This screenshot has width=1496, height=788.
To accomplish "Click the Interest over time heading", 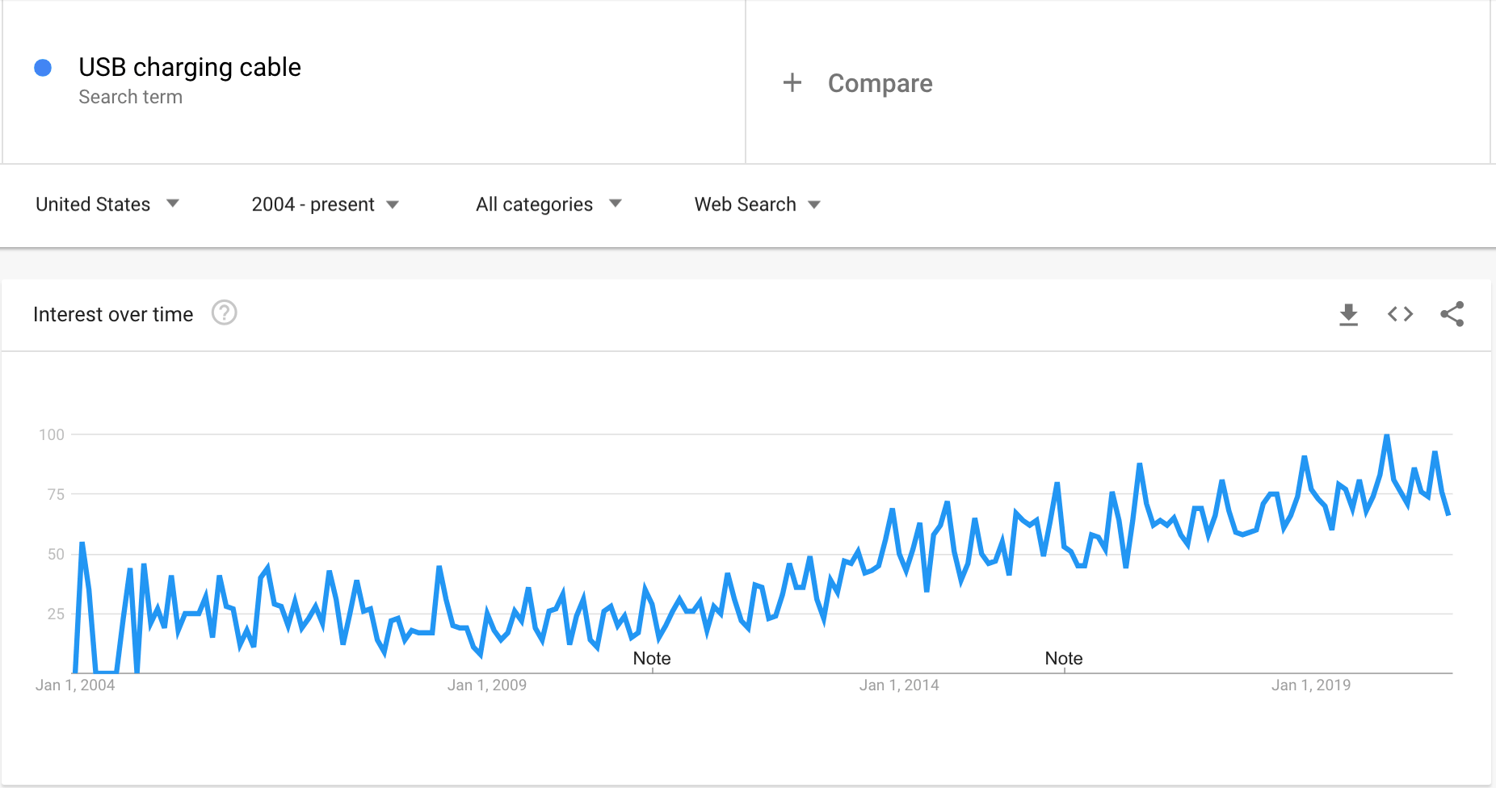I will pyautogui.click(x=113, y=314).
